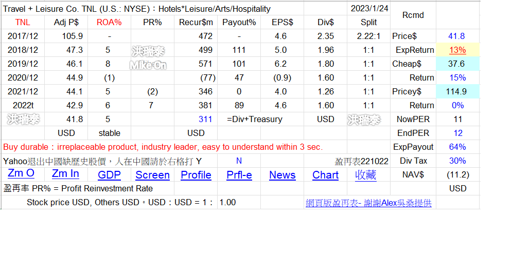Image resolution: width=530 pixels, height=276 pixels.
Task: Select the Travel + Leisure Co. title cell
Action: (152, 9)
